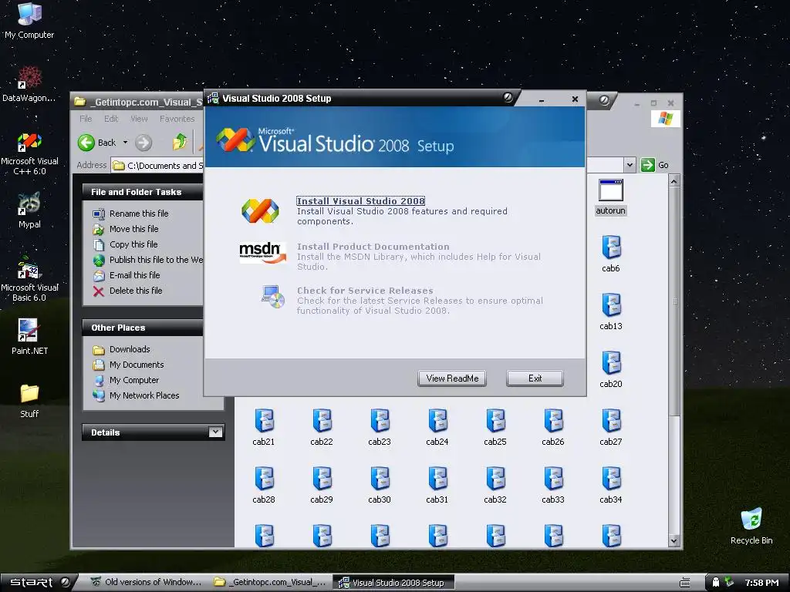Open Back history dropdown arrow
The height and width of the screenshot is (592, 790).
click(125, 143)
